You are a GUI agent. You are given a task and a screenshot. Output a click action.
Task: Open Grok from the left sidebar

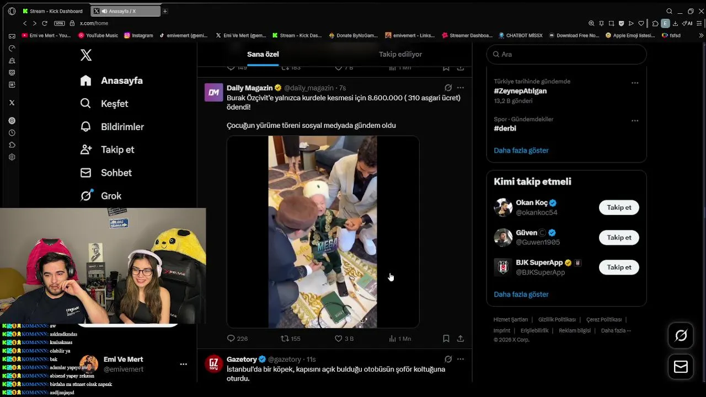click(86, 196)
